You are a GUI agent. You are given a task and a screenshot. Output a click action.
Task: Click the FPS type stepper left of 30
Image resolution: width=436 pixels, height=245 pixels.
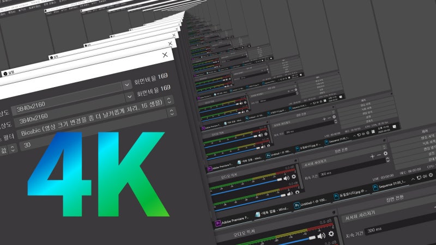tap(13, 149)
